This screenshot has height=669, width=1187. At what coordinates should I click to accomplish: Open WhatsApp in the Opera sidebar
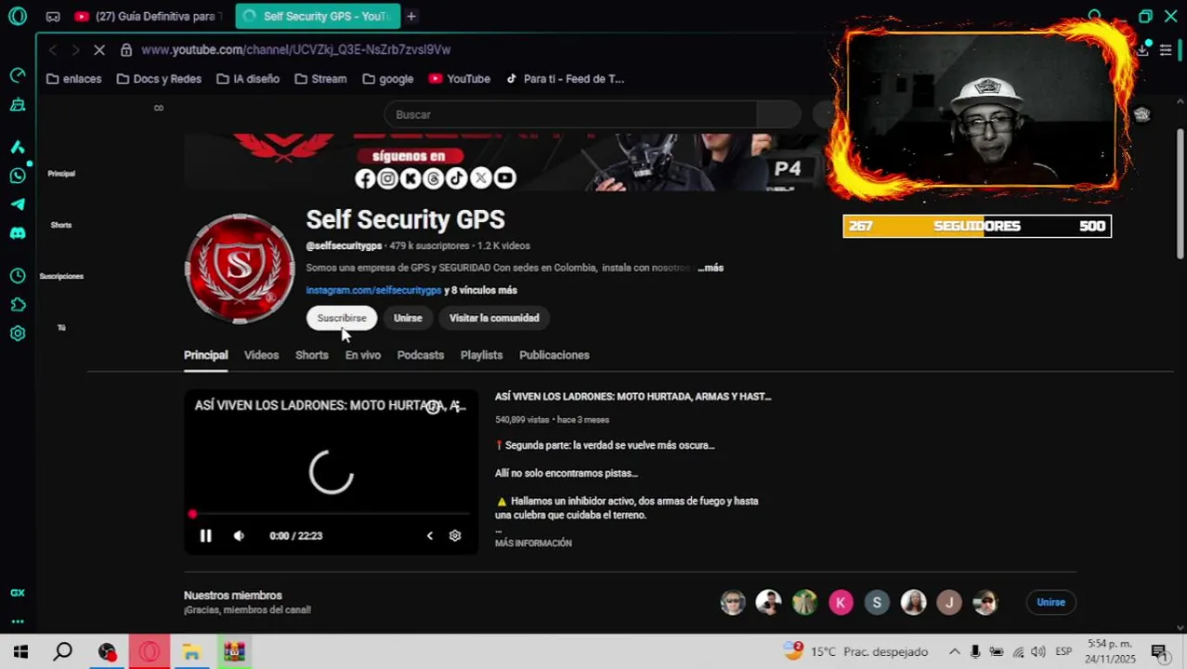(18, 176)
